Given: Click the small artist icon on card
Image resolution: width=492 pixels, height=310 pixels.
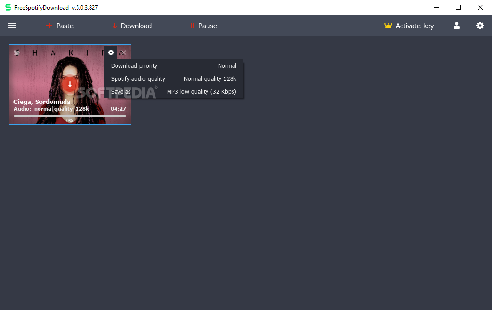Looking at the screenshot, I should click(17, 52).
